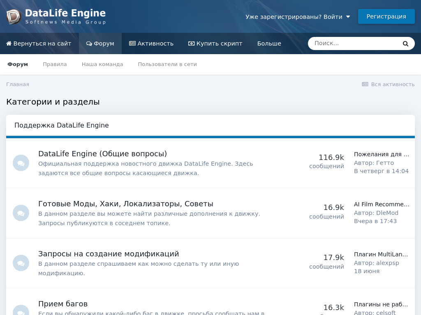The width and height of the screenshot is (421, 315).
Task: Click the search magnifier icon
Action: (405, 43)
